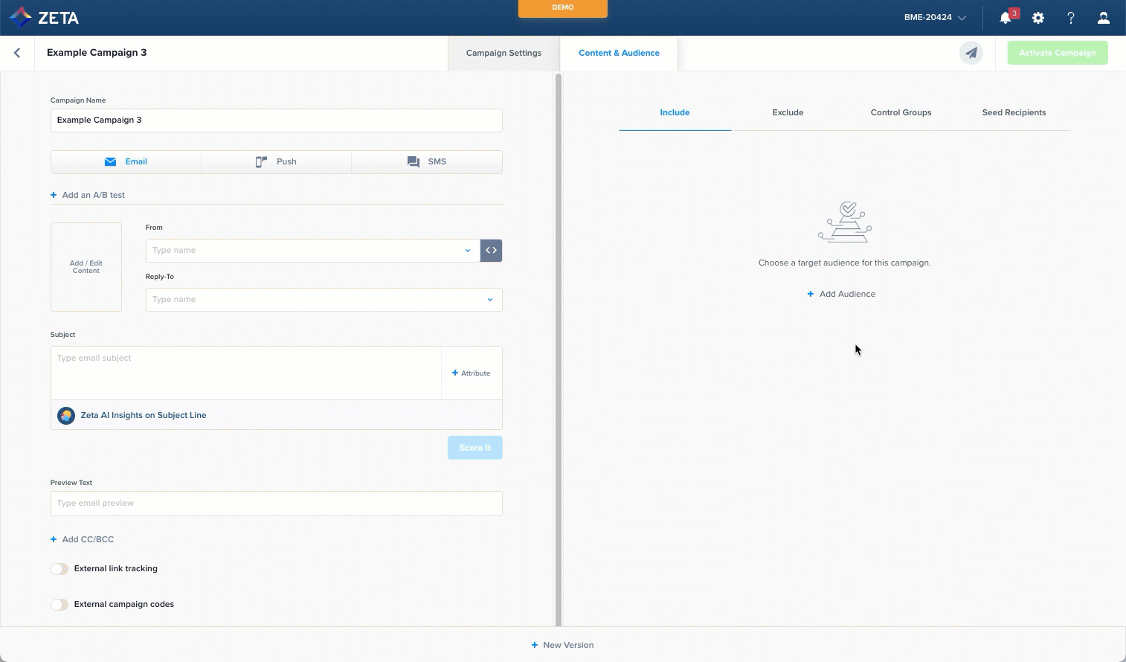Open the settings gear in header
This screenshot has height=662, width=1126.
click(1038, 18)
